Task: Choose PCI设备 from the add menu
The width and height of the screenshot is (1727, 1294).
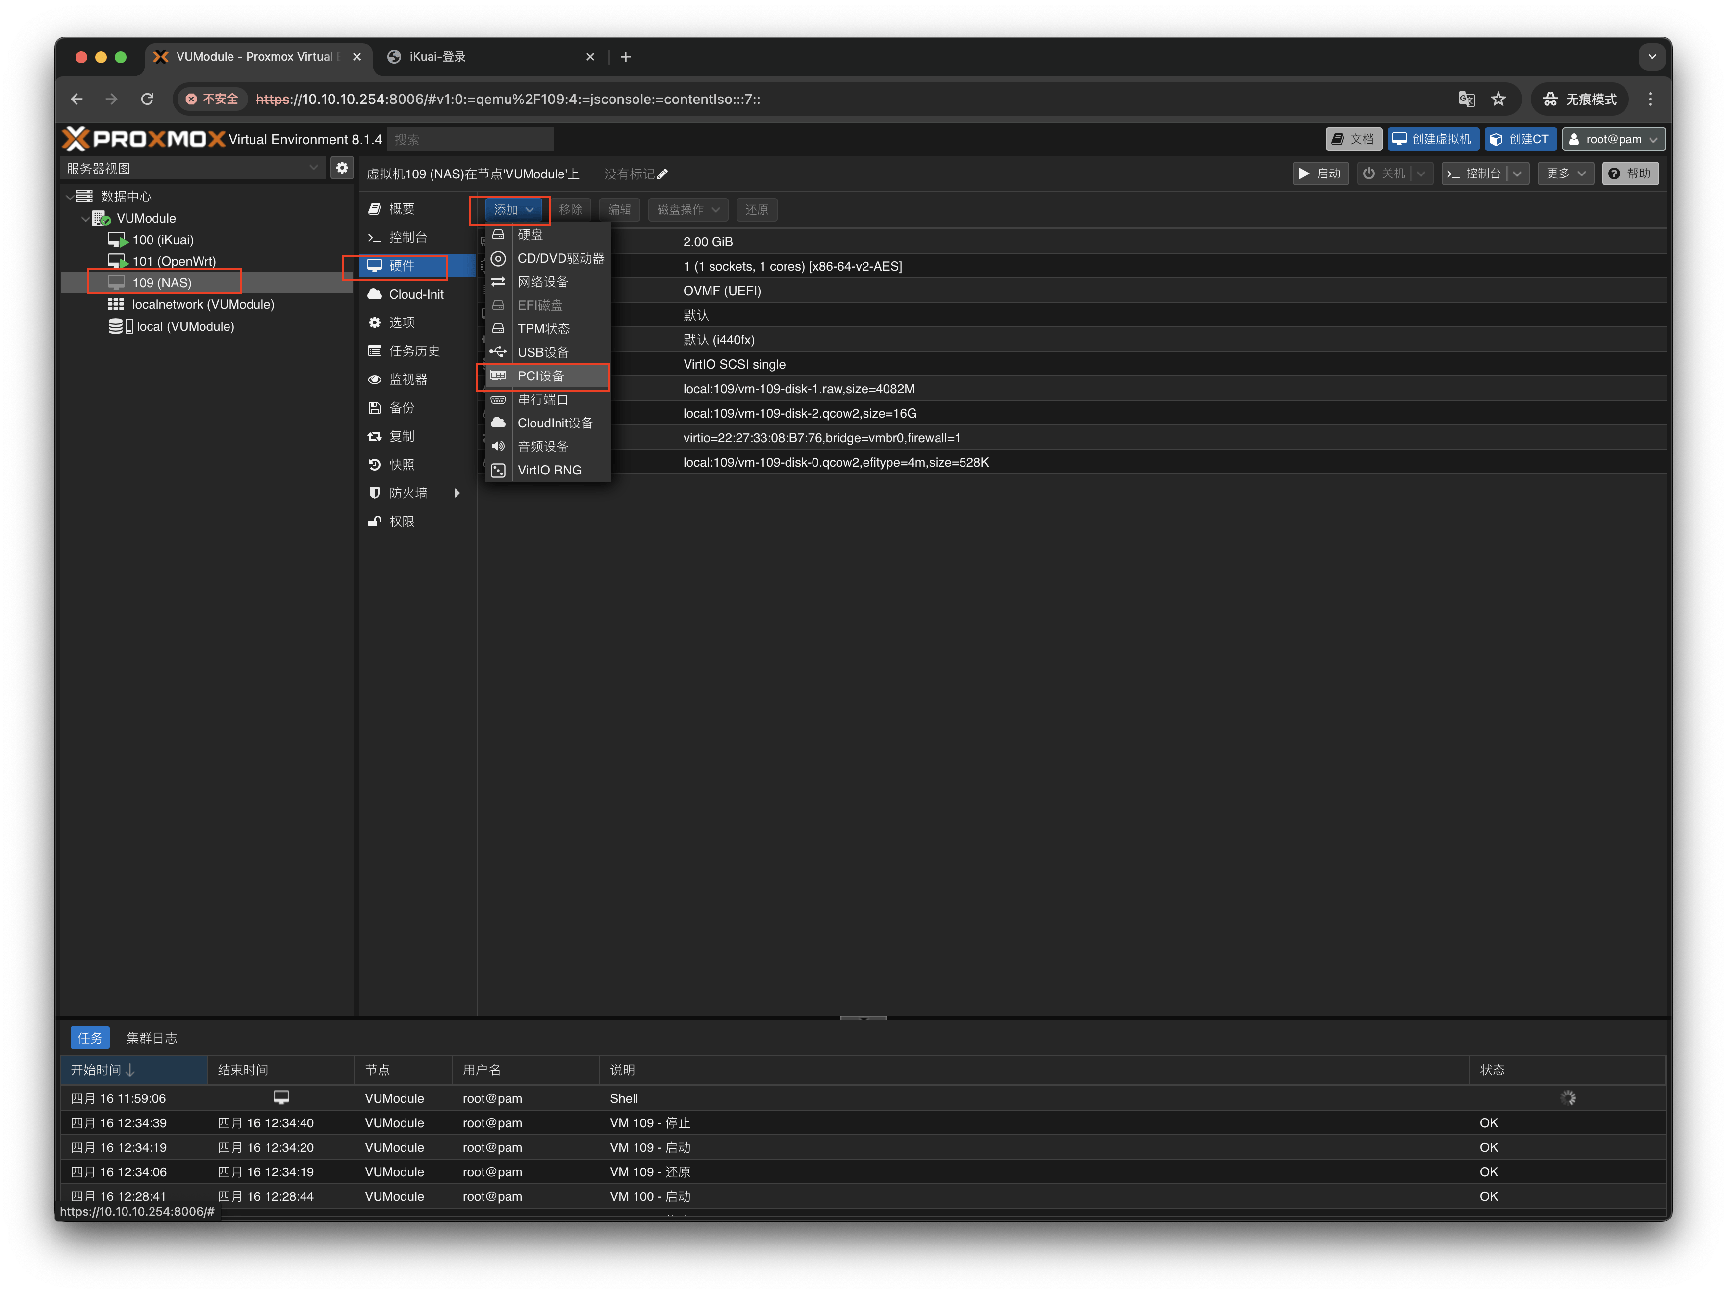Action: point(540,375)
